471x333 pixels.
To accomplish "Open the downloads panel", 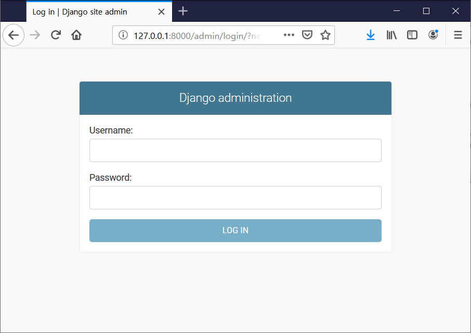I will (x=371, y=35).
